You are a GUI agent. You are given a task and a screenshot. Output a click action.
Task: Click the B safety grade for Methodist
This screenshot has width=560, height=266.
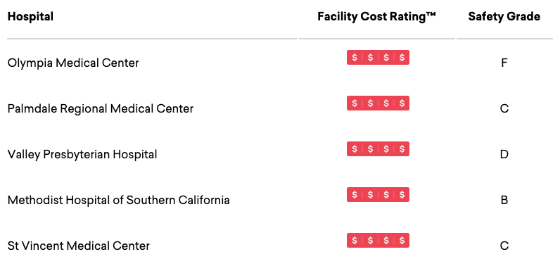pyautogui.click(x=504, y=200)
